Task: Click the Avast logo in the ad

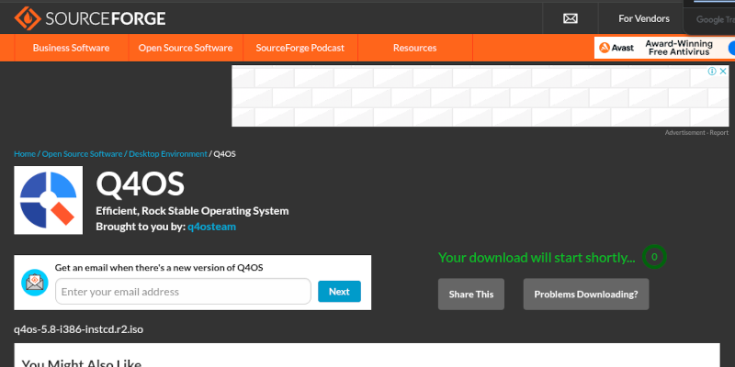Action: pyautogui.click(x=616, y=48)
